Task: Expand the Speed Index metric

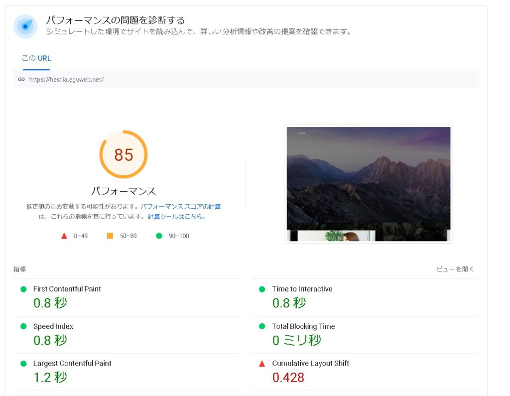Action: (53, 326)
